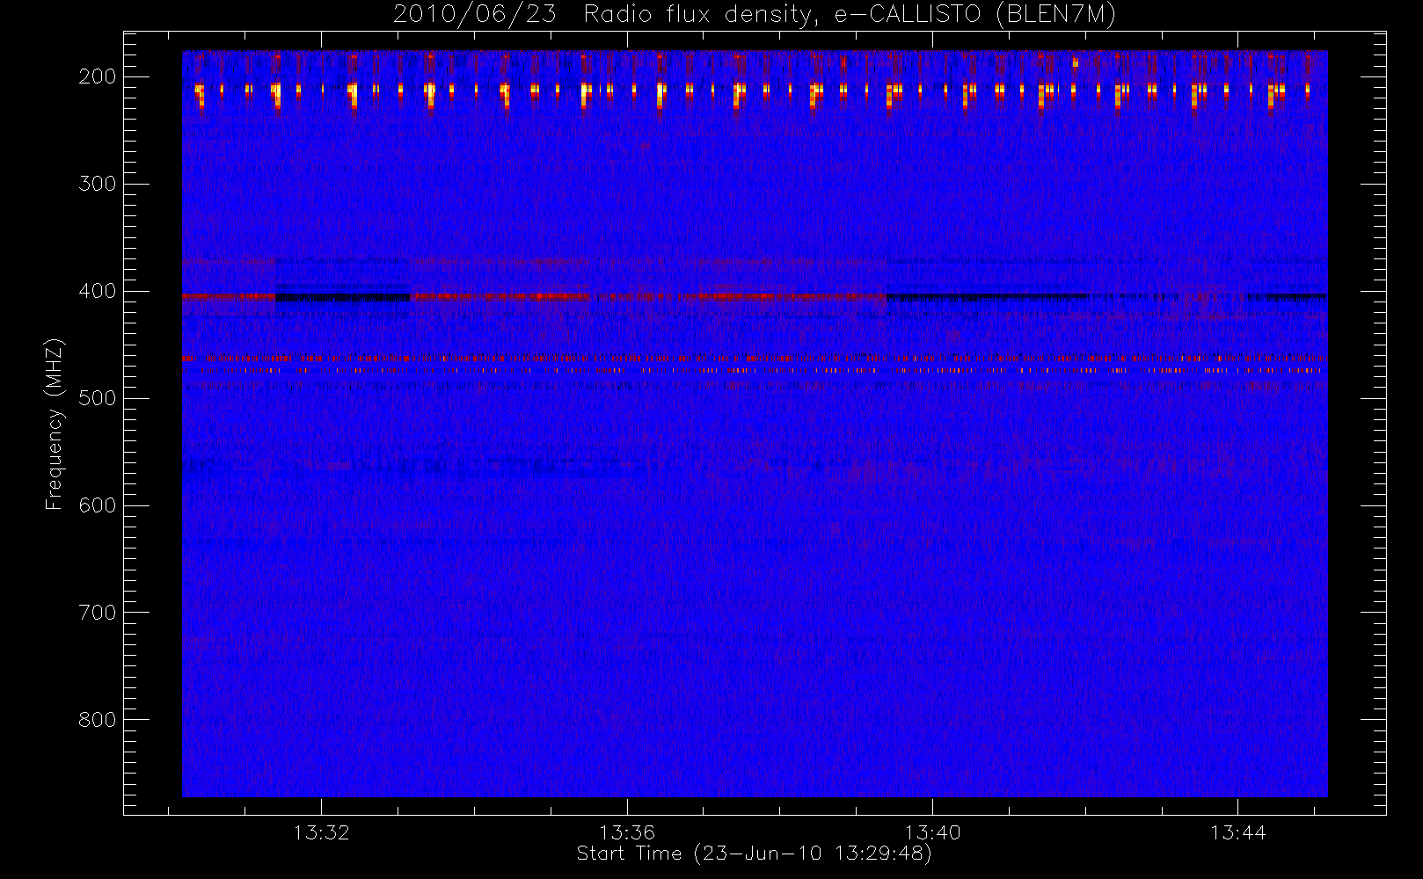This screenshot has width=1423, height=879.
Task: Click the 500 frequency tick label
Action: 98,398
